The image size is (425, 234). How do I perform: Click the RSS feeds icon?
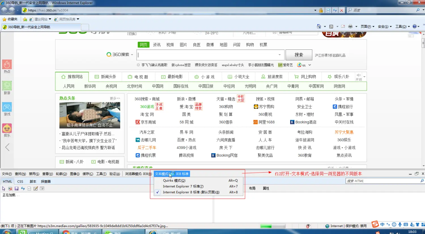[x=331, y=26]
